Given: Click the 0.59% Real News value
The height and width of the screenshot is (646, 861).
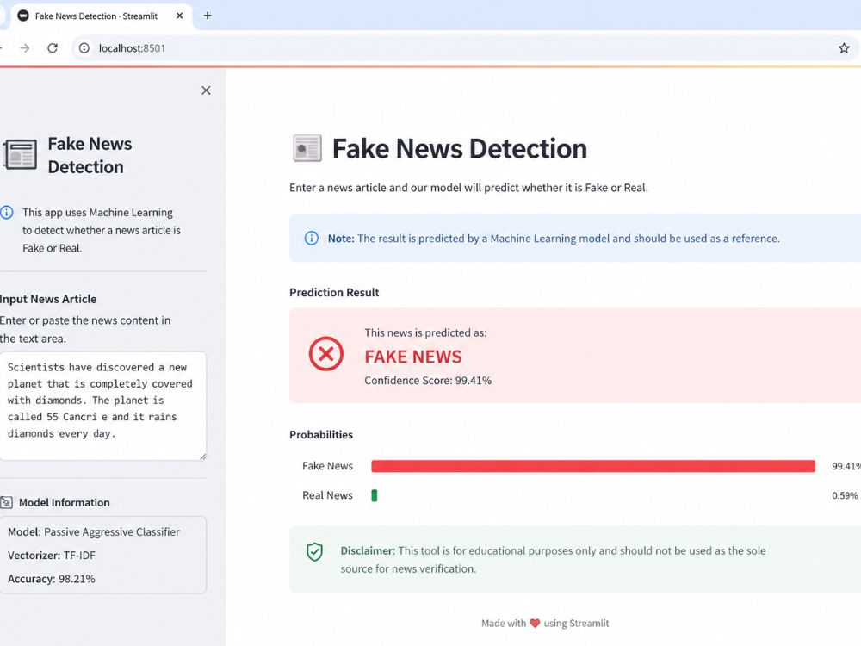Looking at the screenshot, I should pyautogui.click(x=845, y=495).
